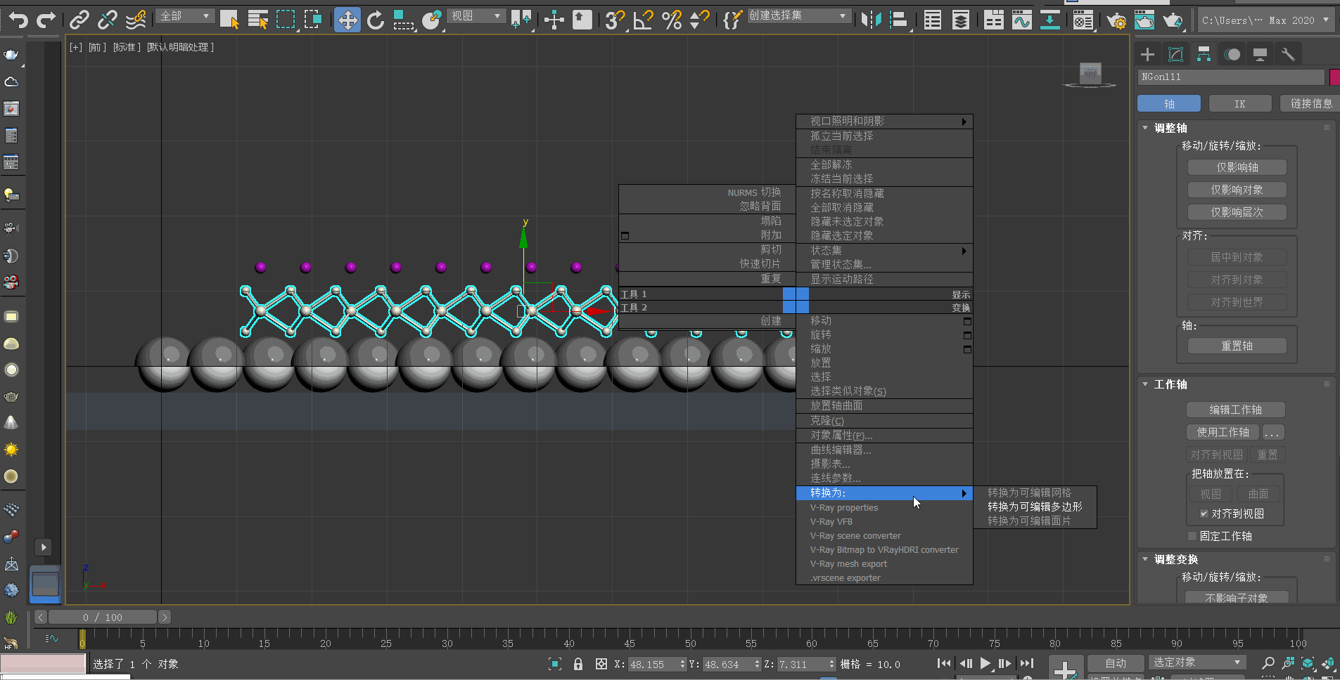Click the Play Animation button
The image size is (1340, 680).
[x=985, y=663]
